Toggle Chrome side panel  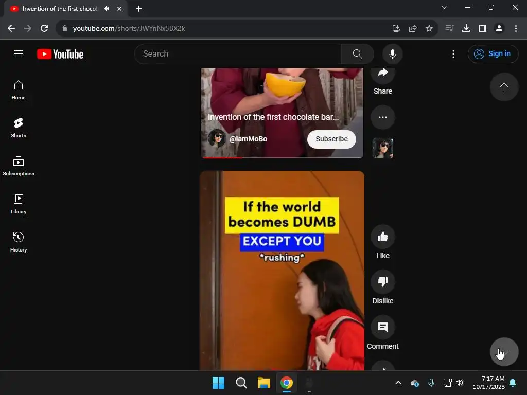click(482, 29)
